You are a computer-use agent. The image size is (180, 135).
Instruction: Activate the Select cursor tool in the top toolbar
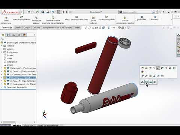pos(58,12)
